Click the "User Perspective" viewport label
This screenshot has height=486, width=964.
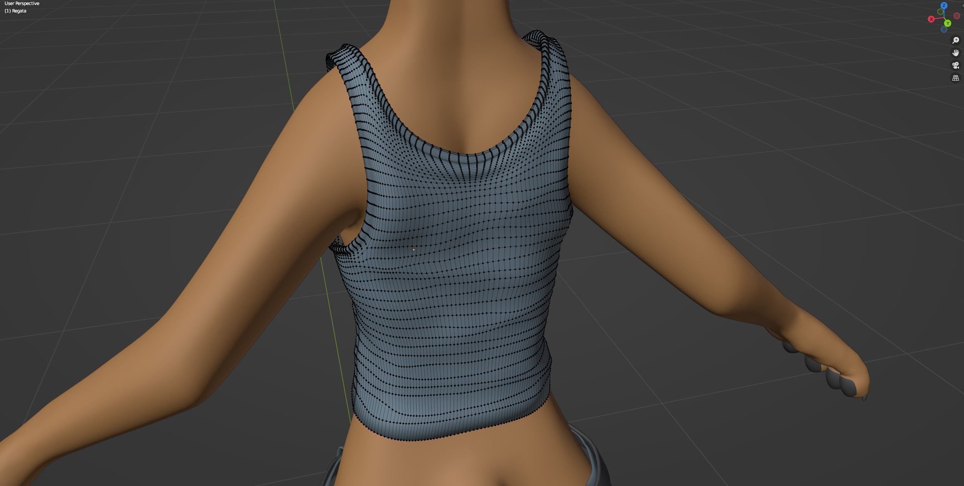coord(22,3)
